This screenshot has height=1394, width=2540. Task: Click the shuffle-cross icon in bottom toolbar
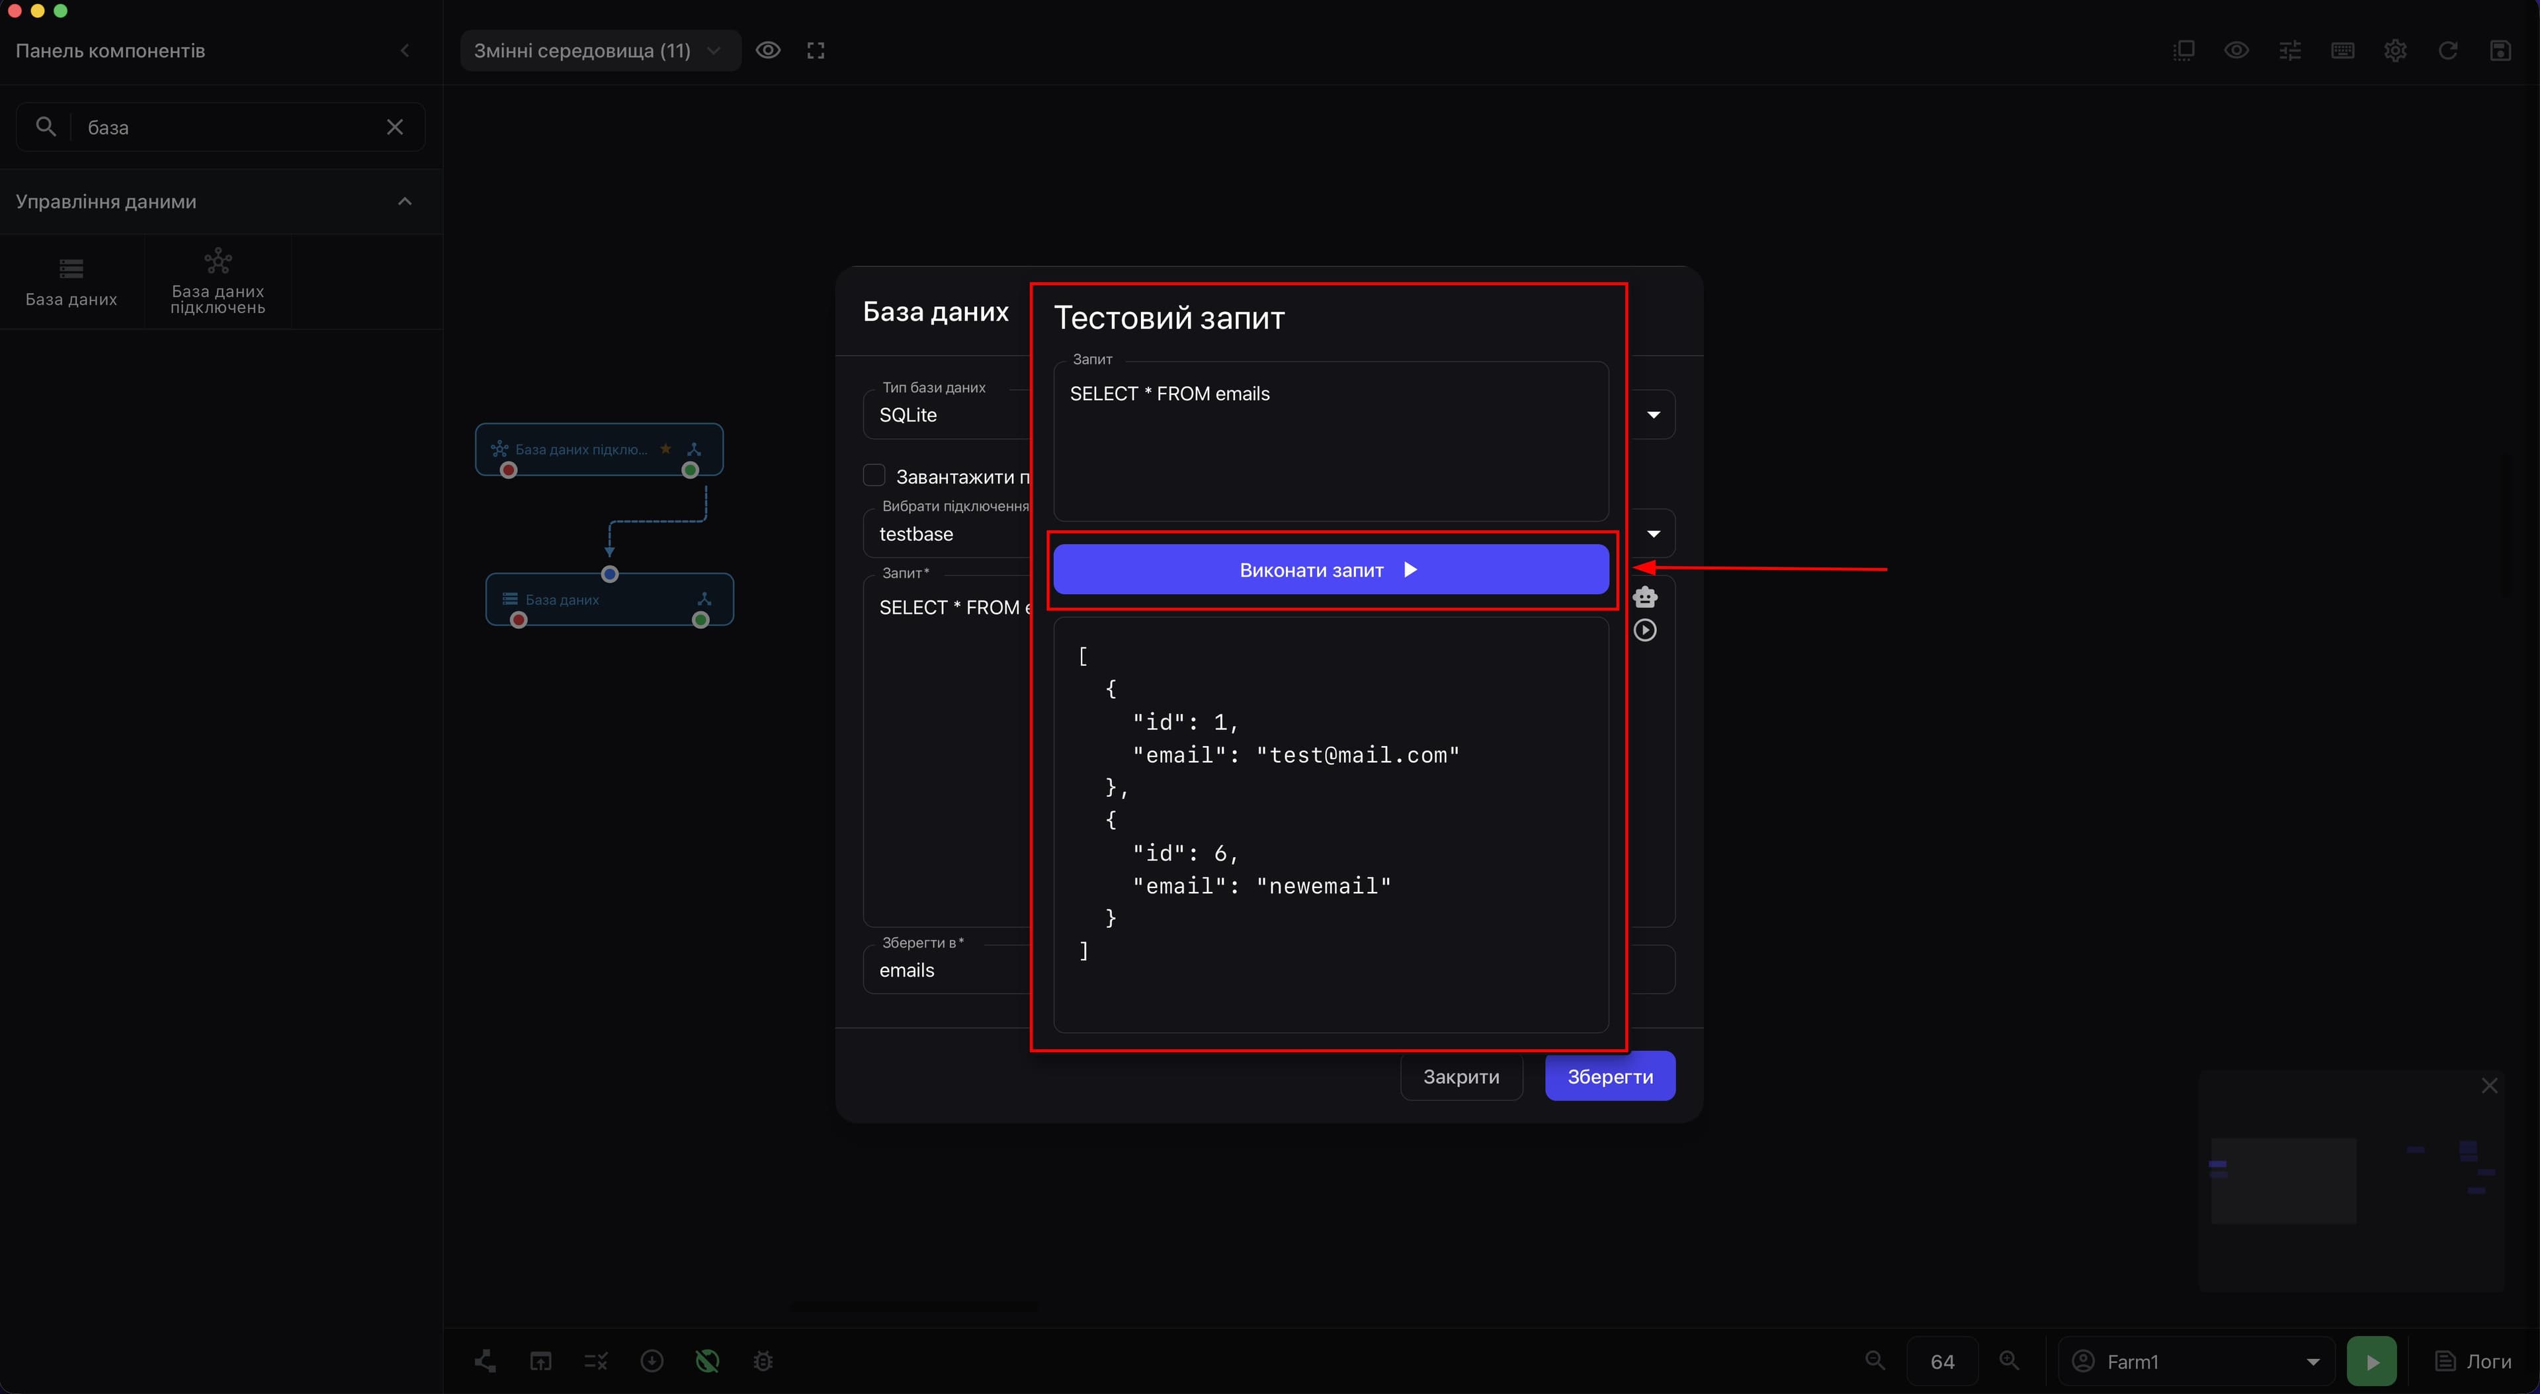[595, 1362]
